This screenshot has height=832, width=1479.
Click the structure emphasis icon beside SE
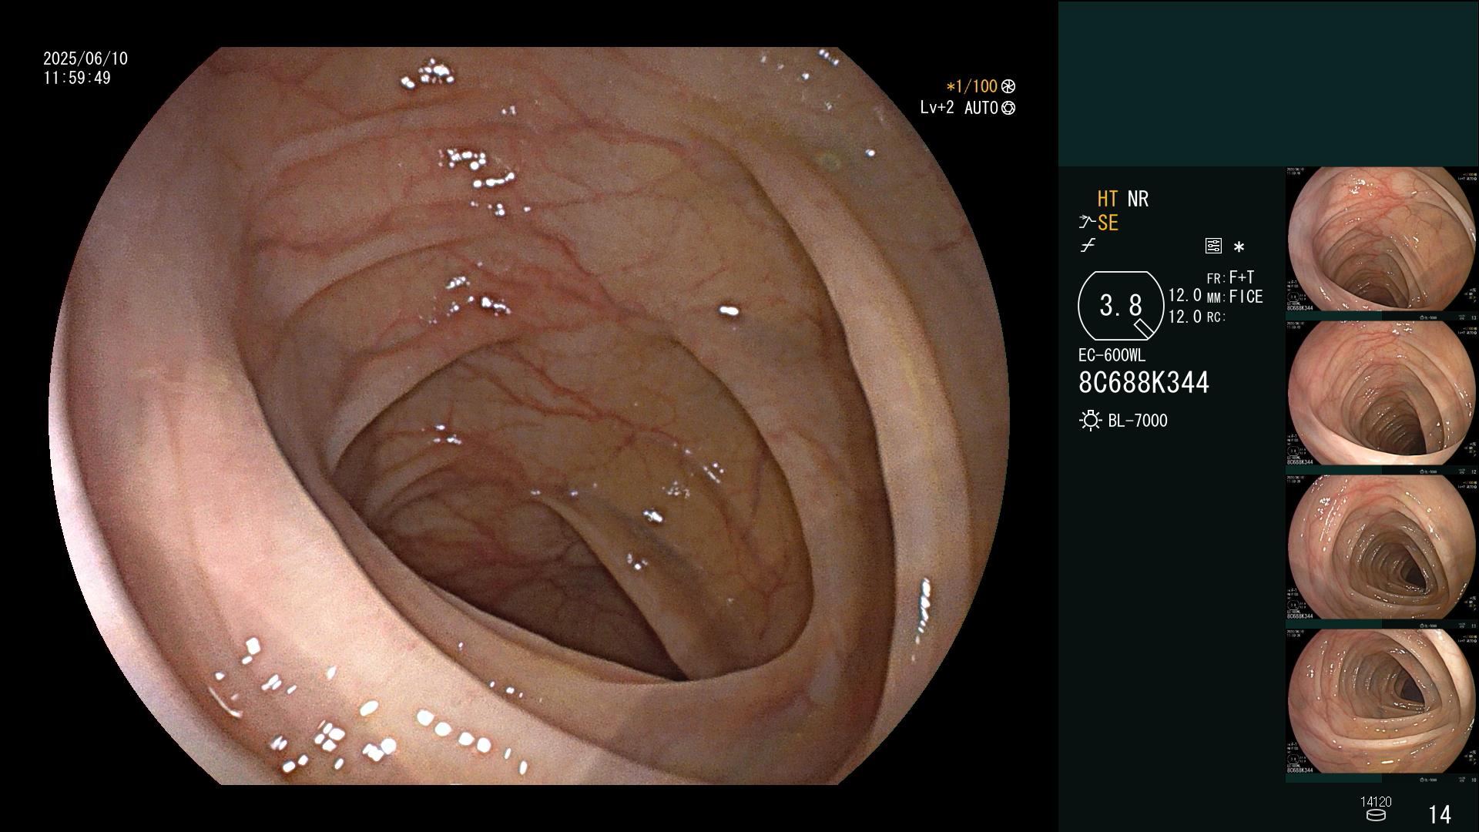[x=1087, y=223]
